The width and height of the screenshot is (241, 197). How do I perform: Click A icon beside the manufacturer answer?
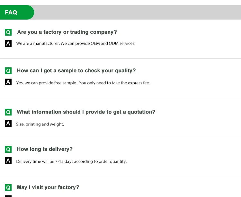8,43
